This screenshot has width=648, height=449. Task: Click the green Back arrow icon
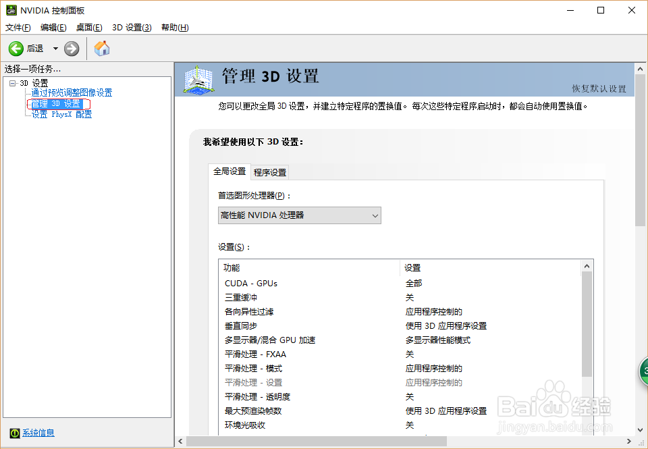point(16,49)
